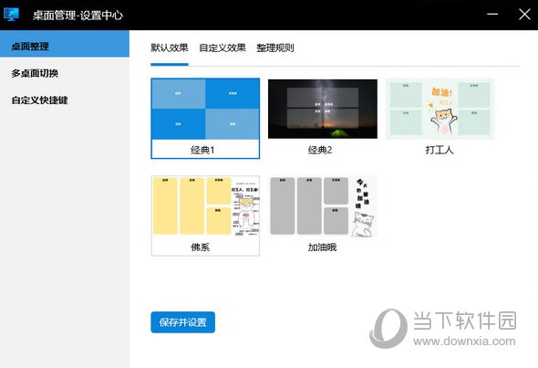Switch to the 自定义效果 tab
This screenshot has width=538, height=368.
coord(222,48)
